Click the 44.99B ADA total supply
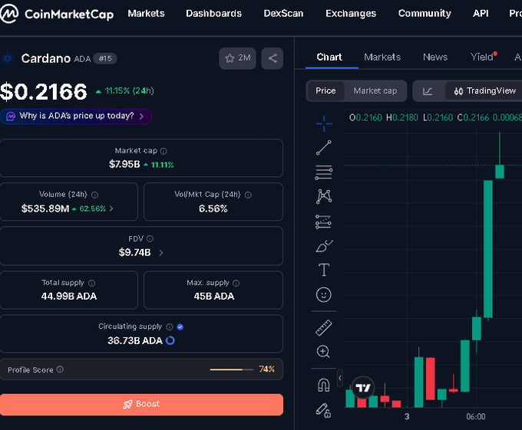The width and height of the screenshot is (522, 430). tap(69, 297)
